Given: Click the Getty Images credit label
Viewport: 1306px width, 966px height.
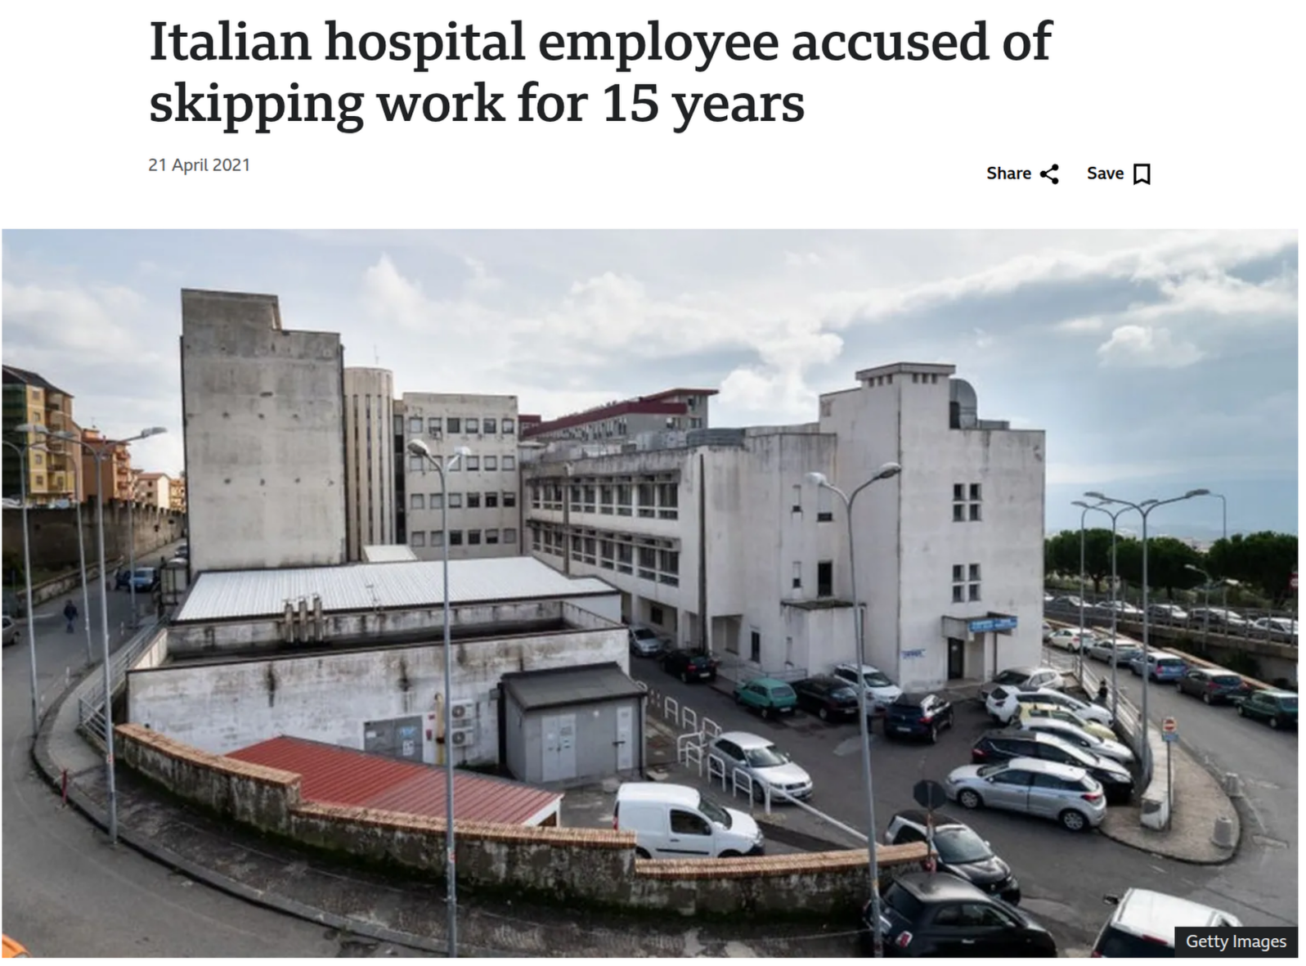Looking at the screenshot, I should click(1236, 941).
